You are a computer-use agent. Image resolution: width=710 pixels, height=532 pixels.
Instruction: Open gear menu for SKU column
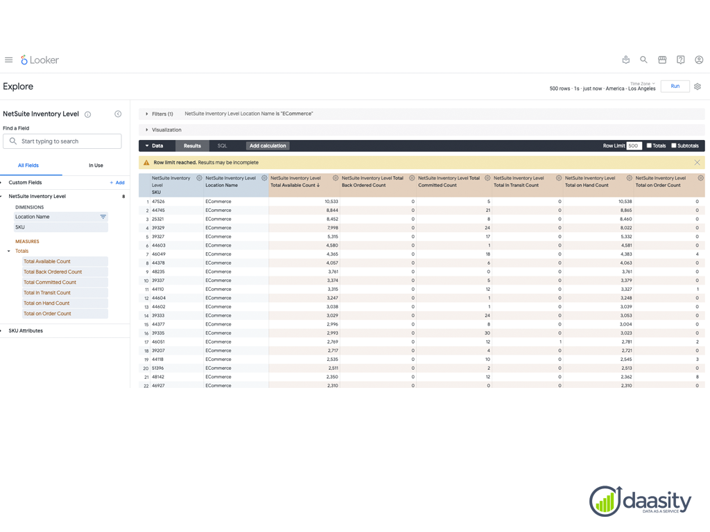(x=199, y=178)
